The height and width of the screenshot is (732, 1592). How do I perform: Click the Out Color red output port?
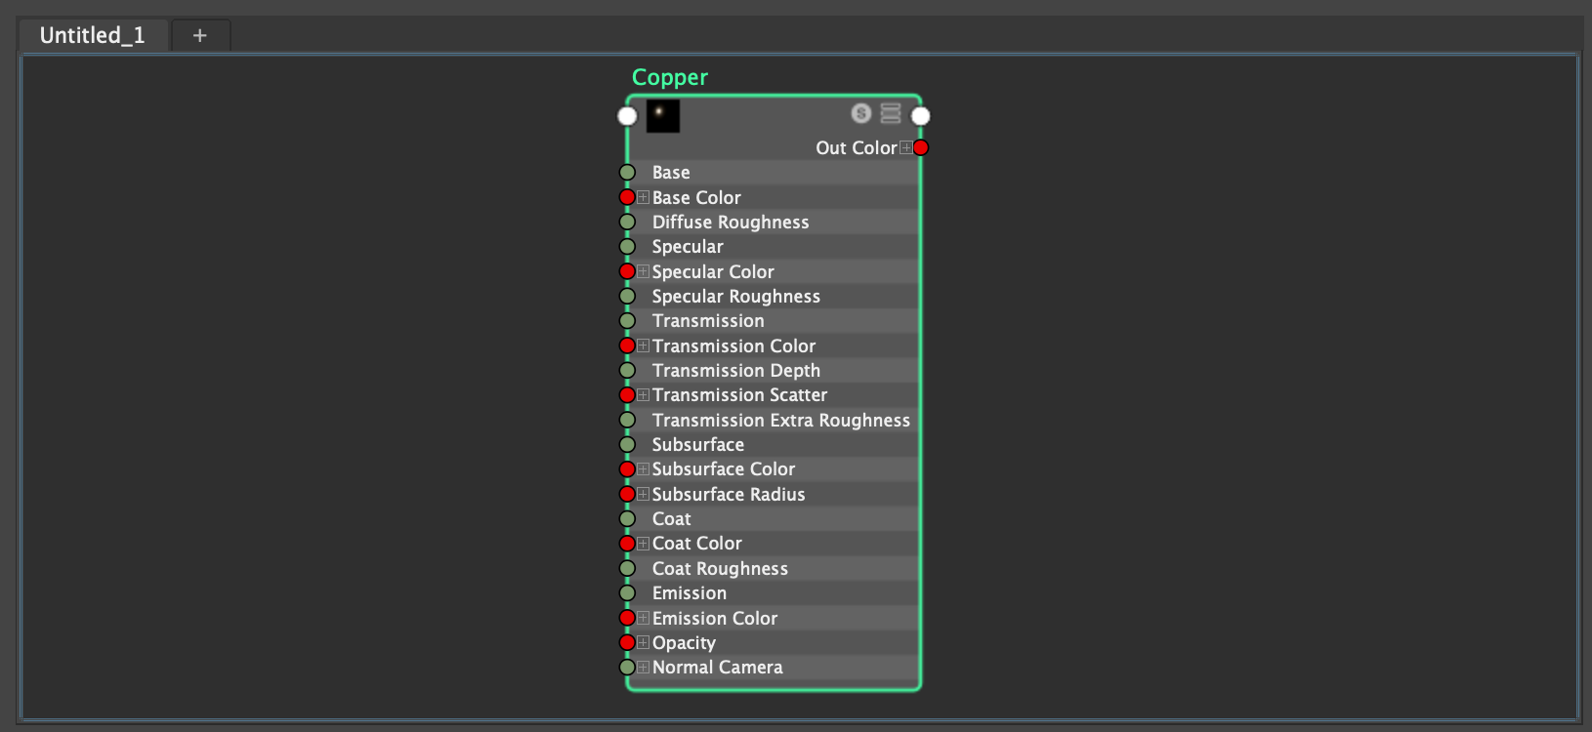pyautogui.click(x=920, y=147)
